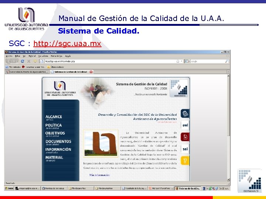Screen dimensions: 266x199
Task: Bookmark this page with the star icon
Action: (x=178, y=61)
